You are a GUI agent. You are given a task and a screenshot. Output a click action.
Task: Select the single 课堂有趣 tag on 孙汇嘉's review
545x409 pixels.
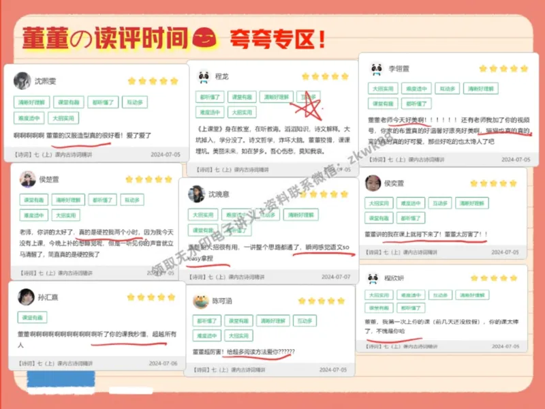pyautogui.click(x=32, y=318)
